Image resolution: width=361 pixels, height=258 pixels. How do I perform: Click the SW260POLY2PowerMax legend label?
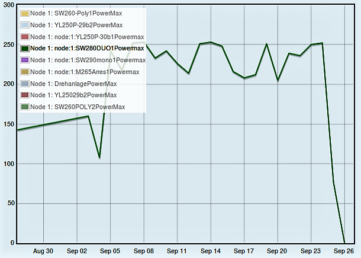pyautogui.click(x=78, y=107)
